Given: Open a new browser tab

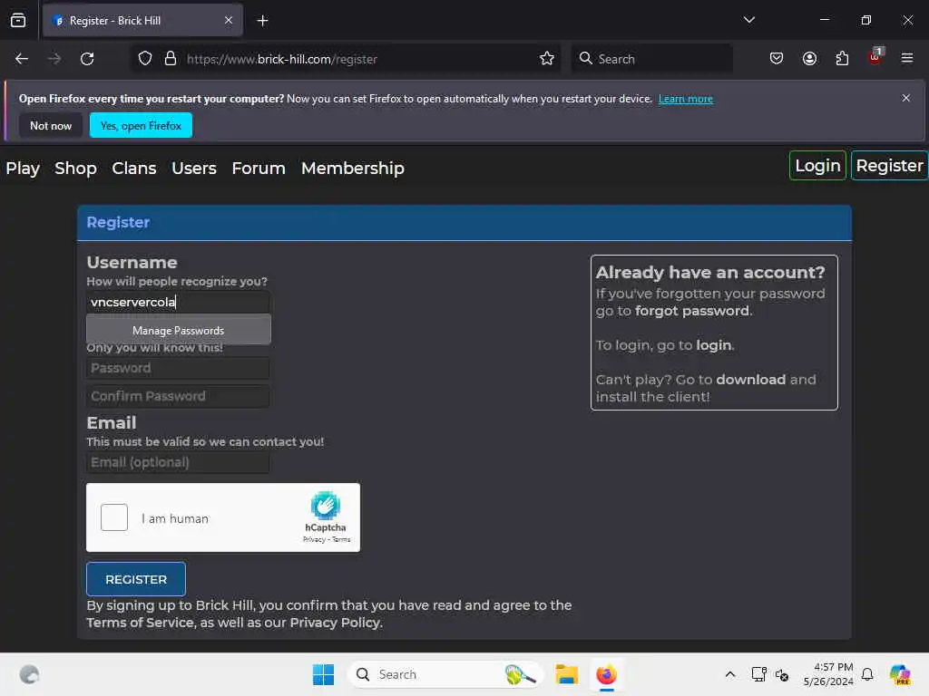Looking at the screenshot, I should (262, 21).
